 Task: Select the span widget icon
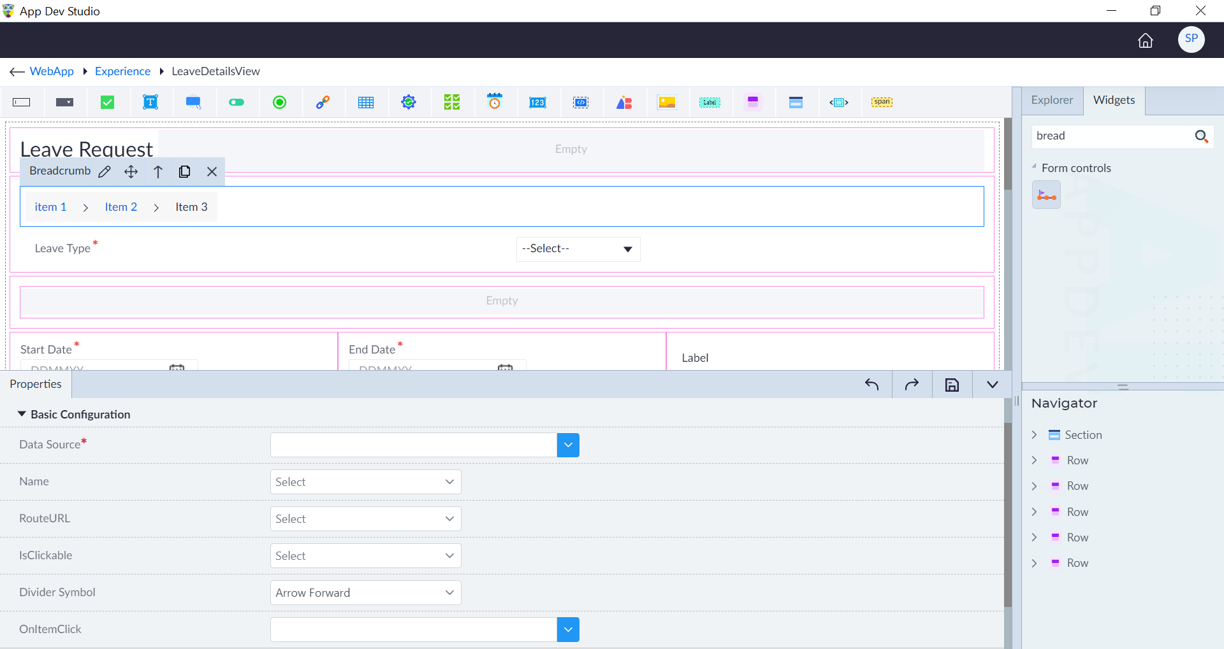pyautogui.click(x=882, y=102)
